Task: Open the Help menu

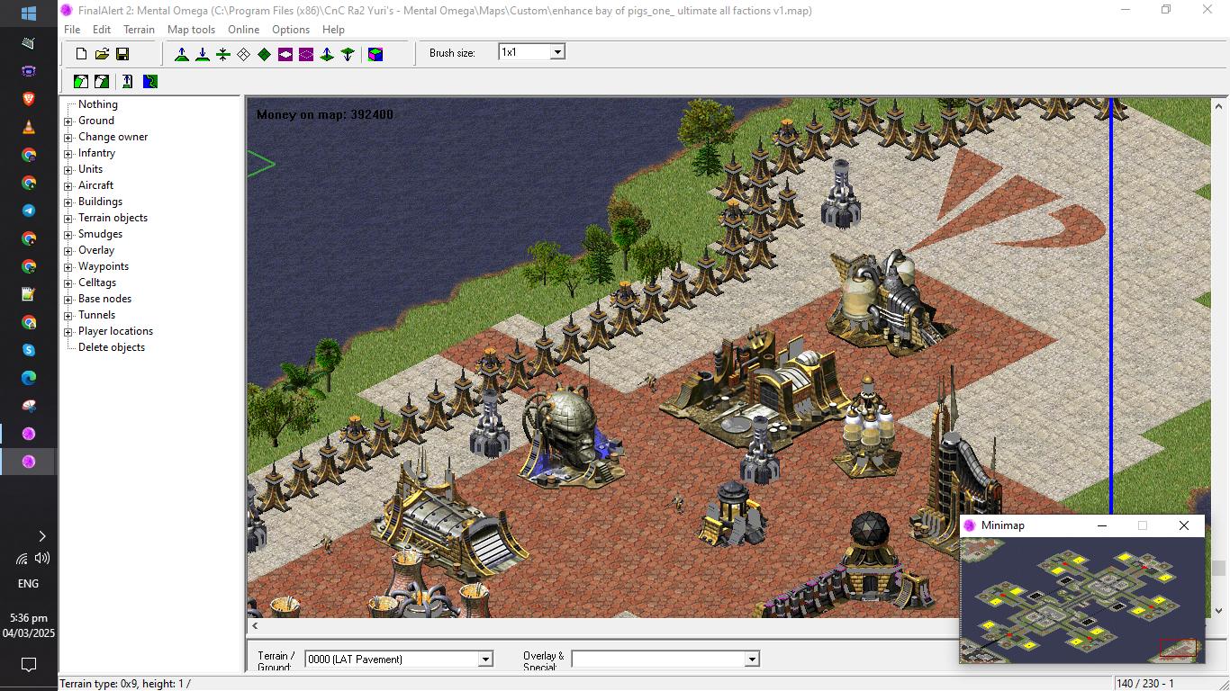Action: [x=333, y=30]
